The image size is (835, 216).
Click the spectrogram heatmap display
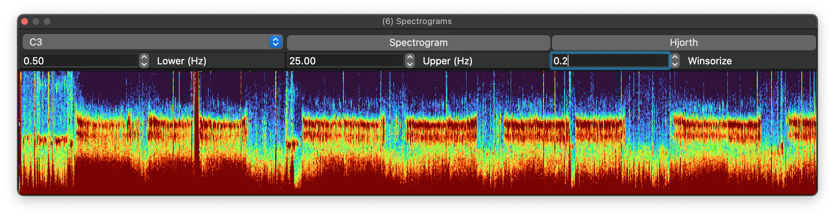pos(417,132)
